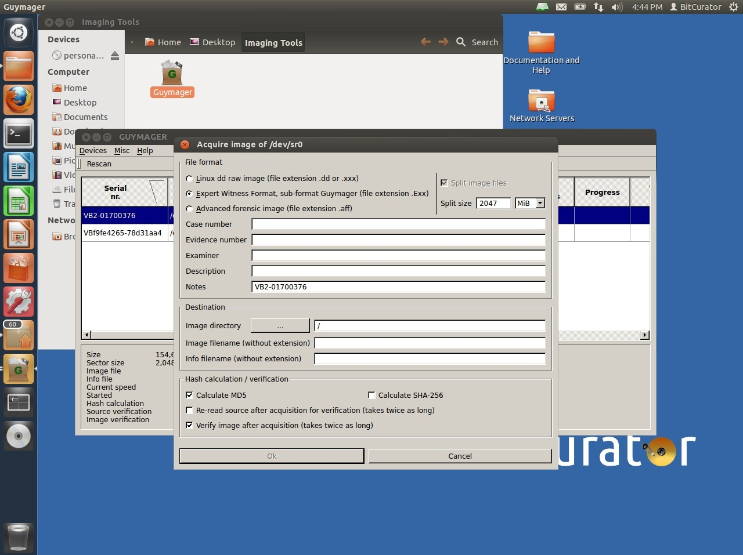Click the Split size value field

click(x=493, y=203)
